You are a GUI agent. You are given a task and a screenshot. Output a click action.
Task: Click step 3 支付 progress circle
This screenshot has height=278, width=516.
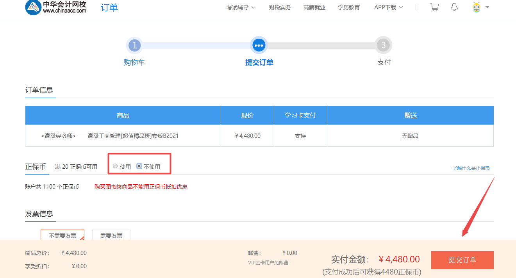383,45
